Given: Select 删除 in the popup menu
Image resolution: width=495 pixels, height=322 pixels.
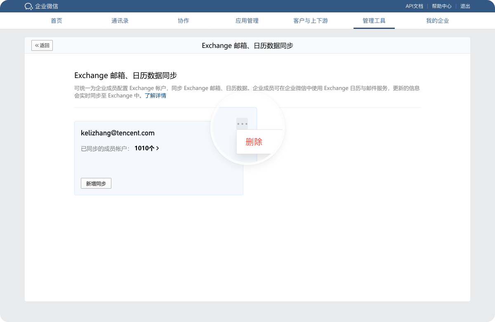Looking at the screenshot, I should point(254,142).
